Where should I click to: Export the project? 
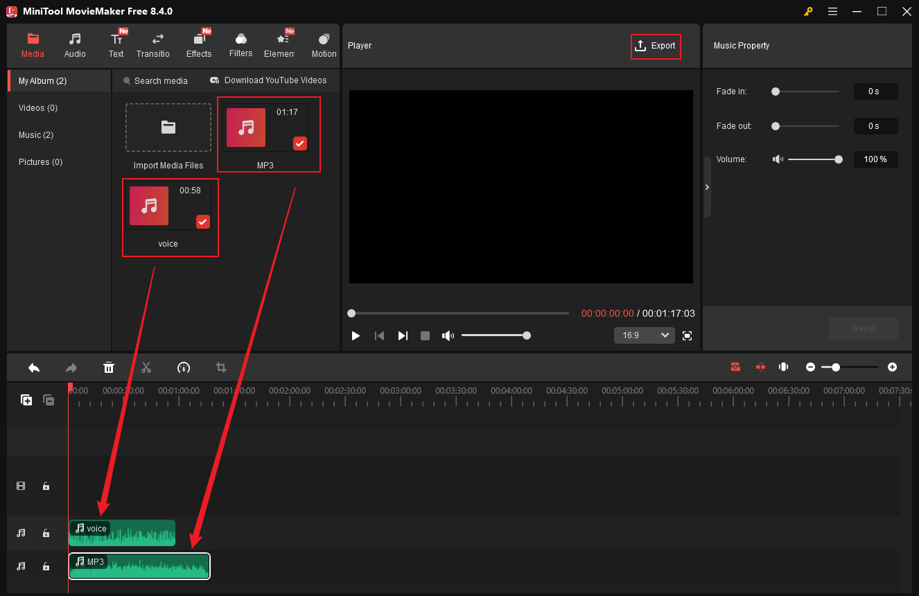click(x=656, y=46)
